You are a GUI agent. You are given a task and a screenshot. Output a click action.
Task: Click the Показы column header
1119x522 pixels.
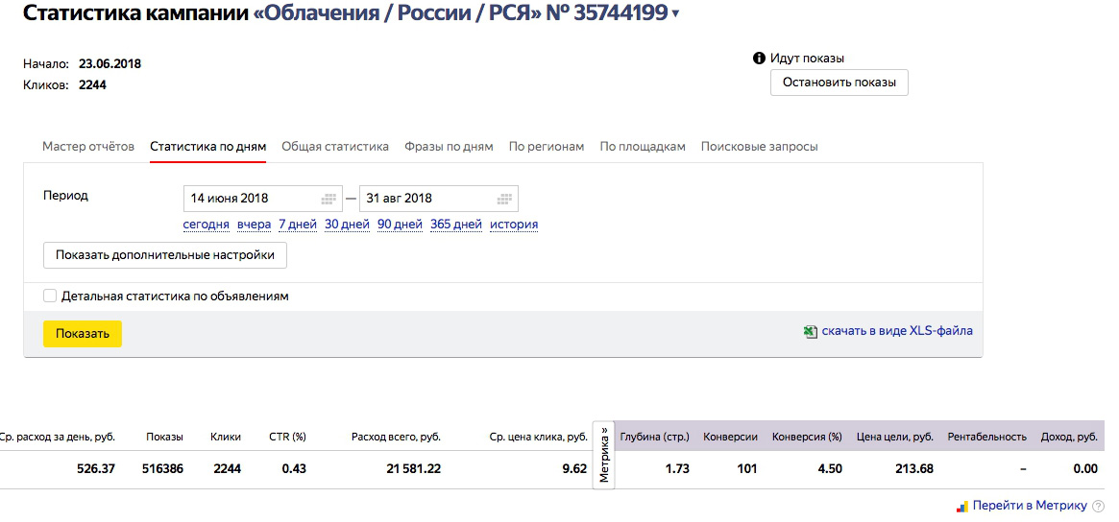point(164,437)
